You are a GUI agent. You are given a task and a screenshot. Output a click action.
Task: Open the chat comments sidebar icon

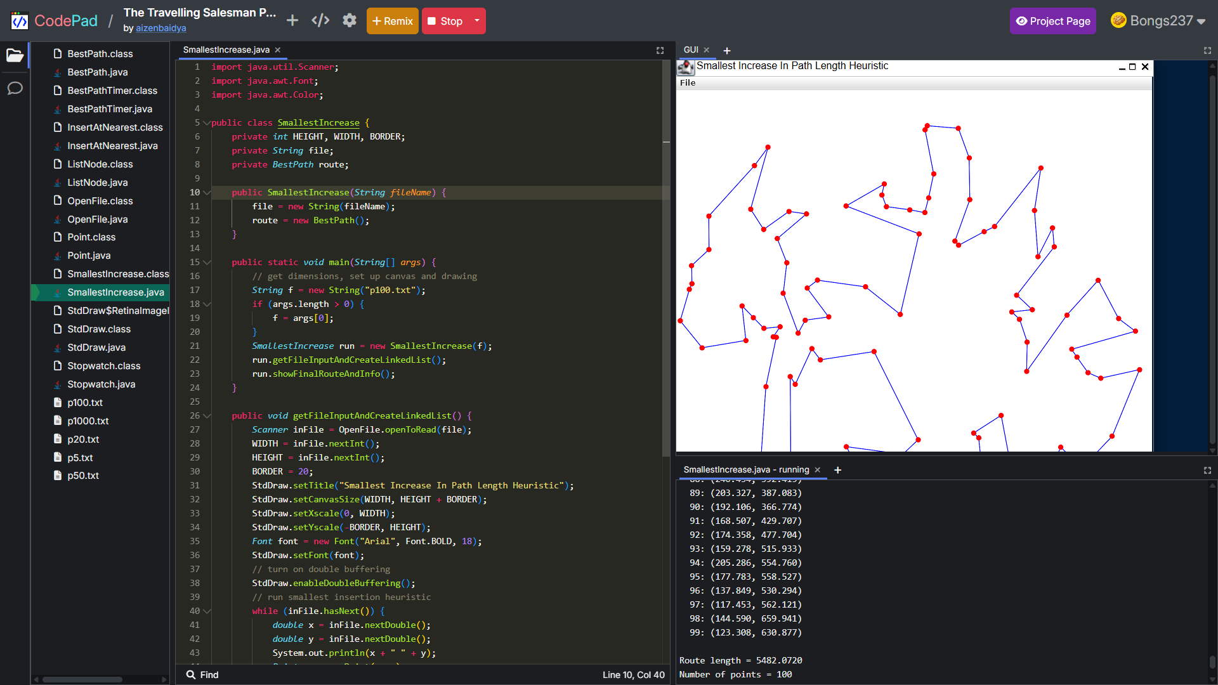15,88
